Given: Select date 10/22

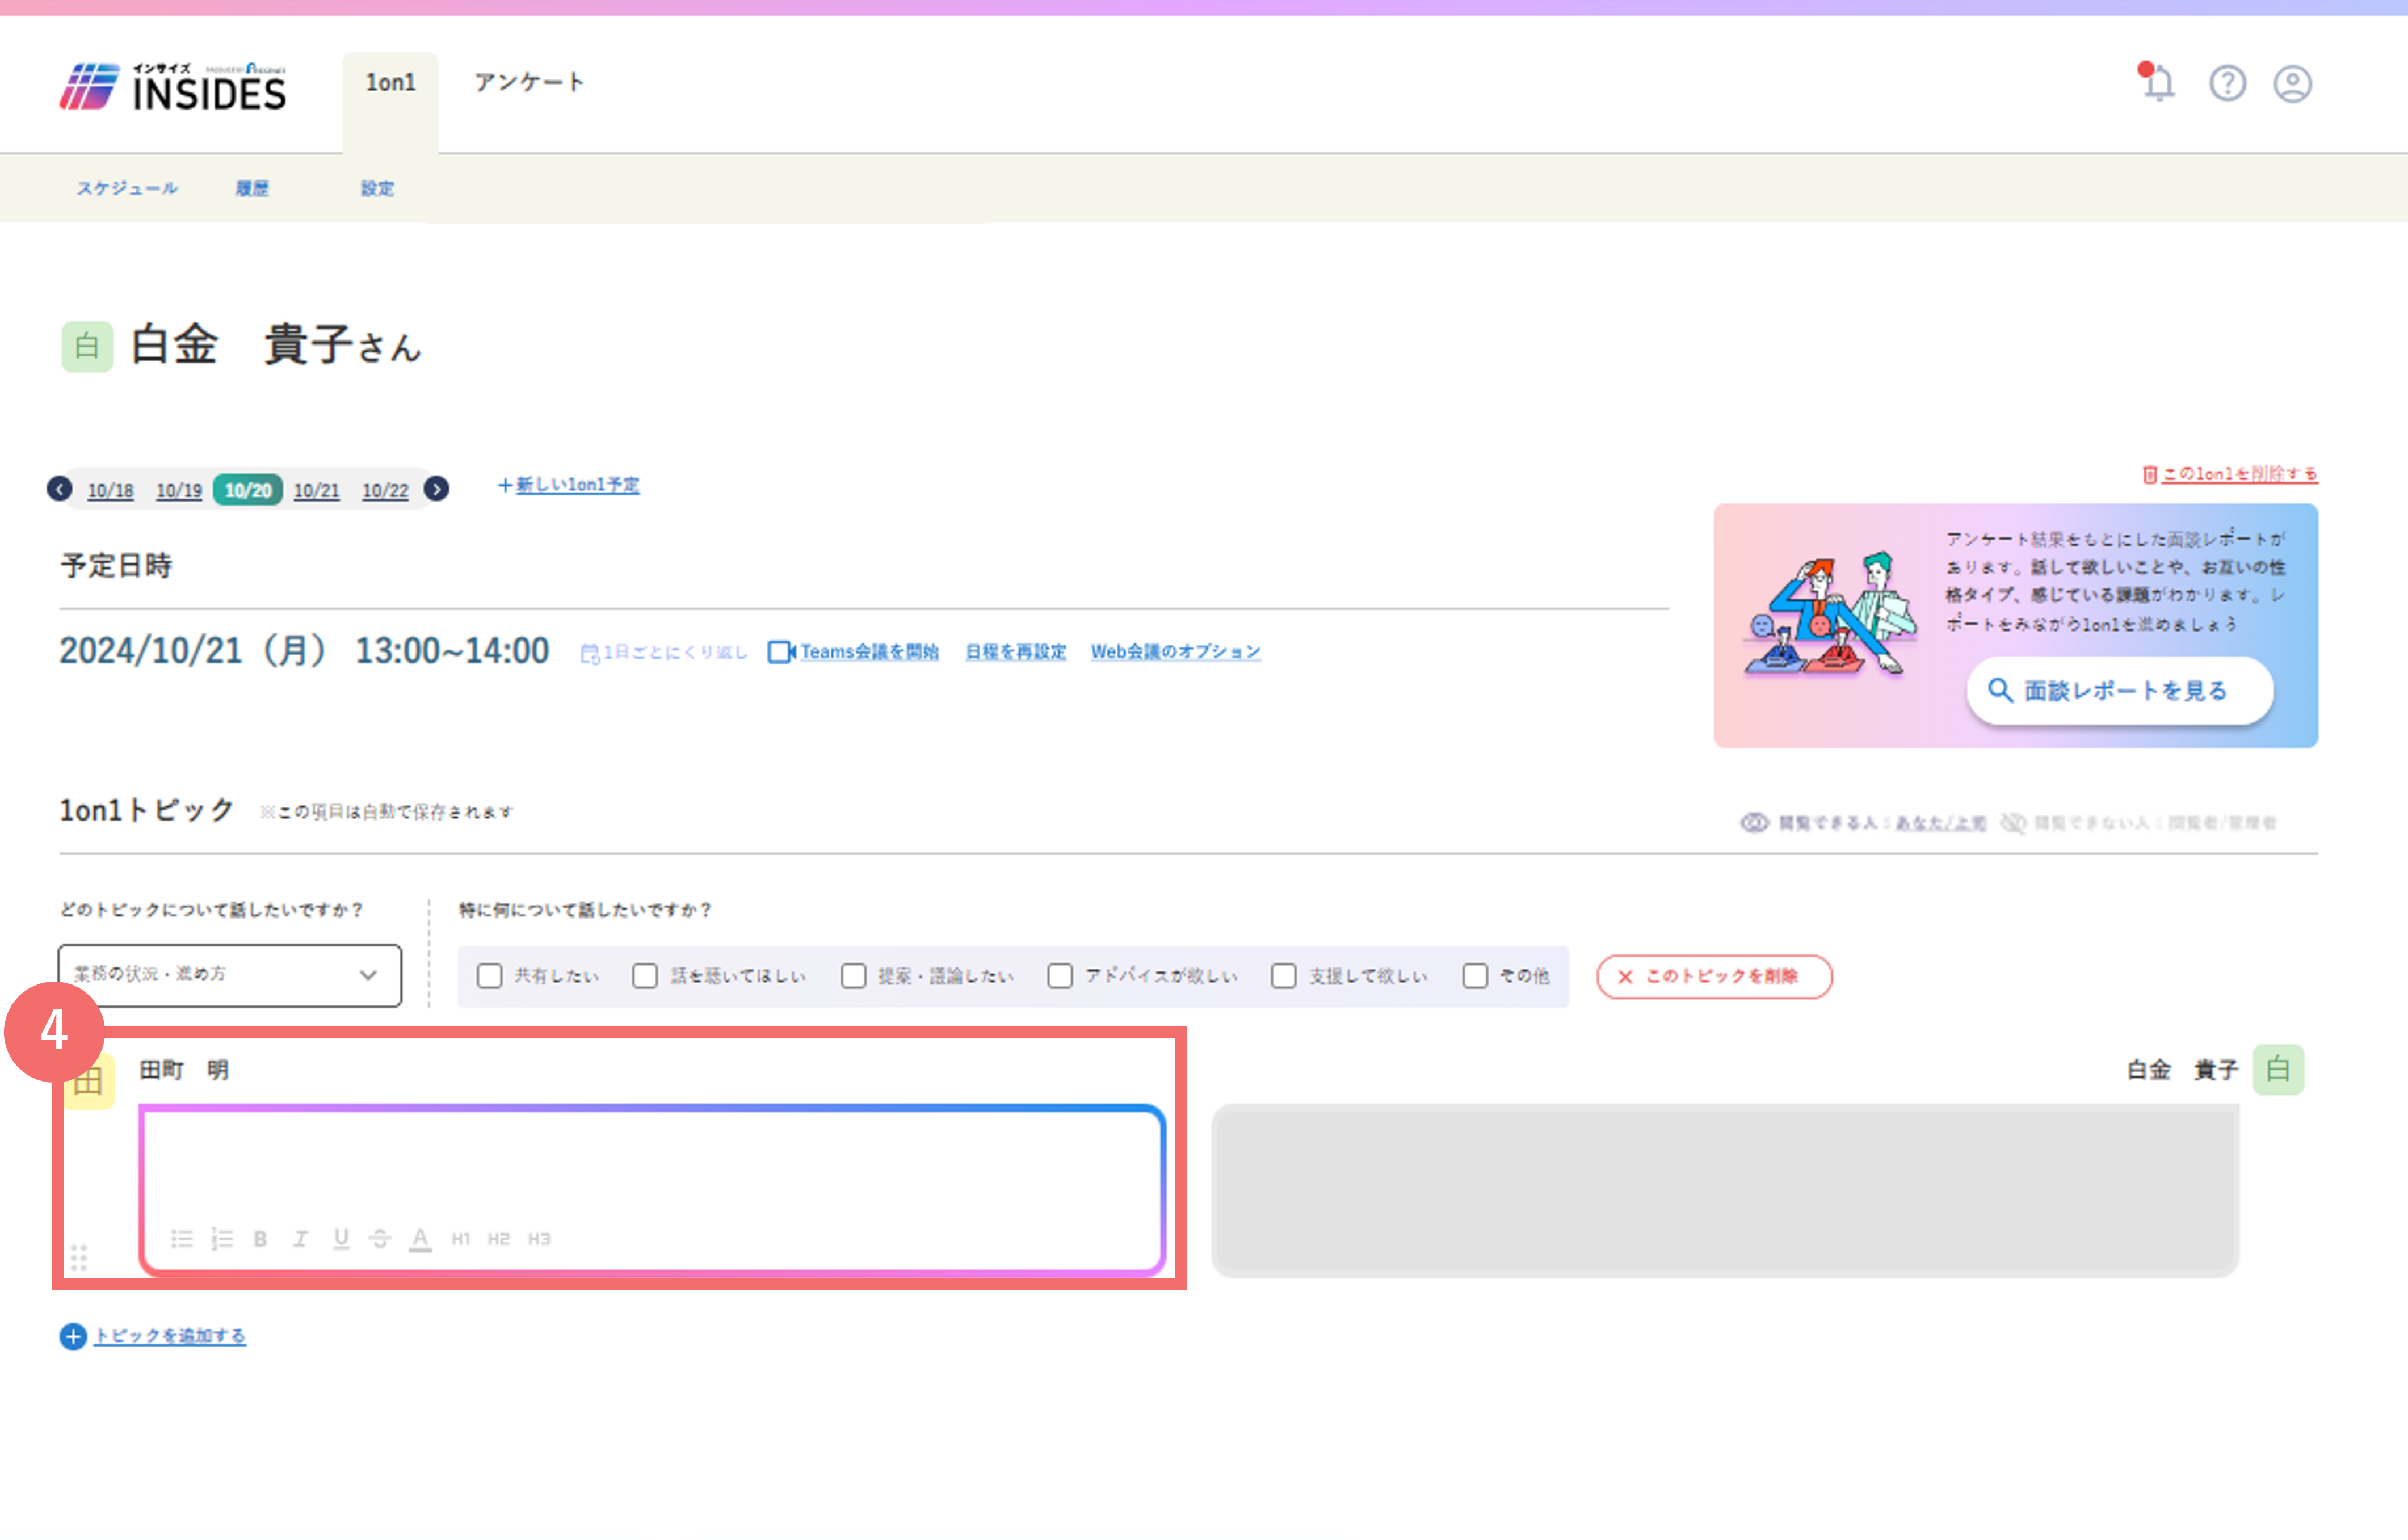Looking at the screenshot, I should click(x=385, y=490).
